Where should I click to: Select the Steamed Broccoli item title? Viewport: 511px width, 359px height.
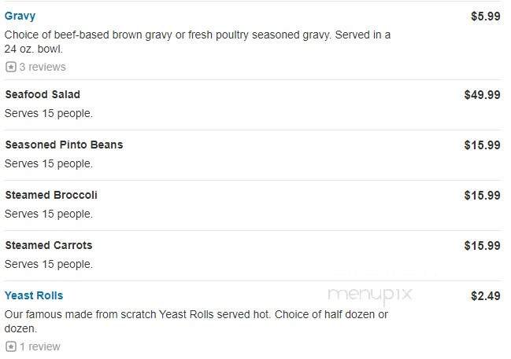click(51, 195)
